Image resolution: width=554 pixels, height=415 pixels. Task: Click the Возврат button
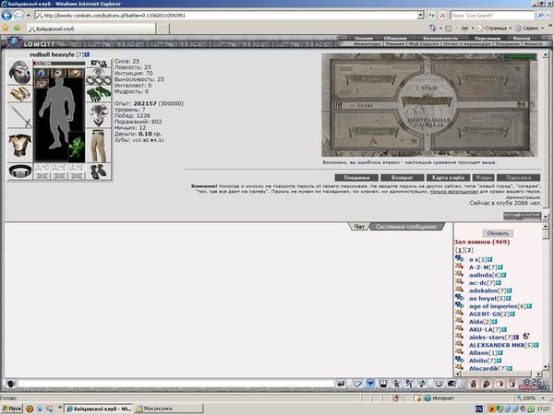pos(402,177)
